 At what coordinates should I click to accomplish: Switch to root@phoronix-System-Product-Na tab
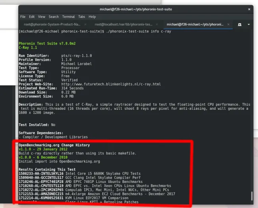point(52,24)
